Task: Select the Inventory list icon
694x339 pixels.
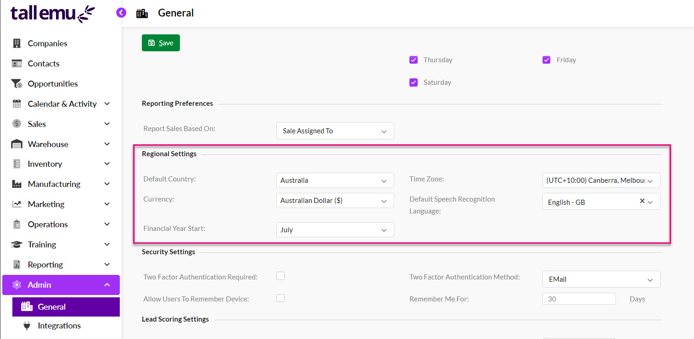Action: point(17,164)
